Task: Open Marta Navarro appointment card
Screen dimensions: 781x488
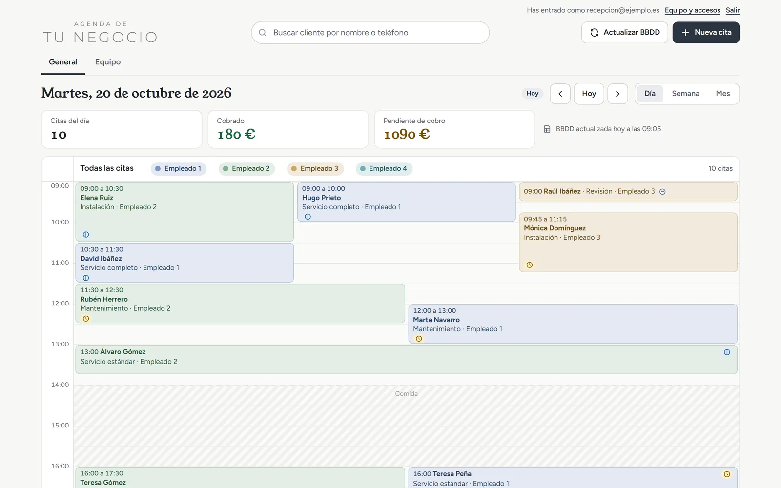Action: pyautogui.click(x=573, y=324)
